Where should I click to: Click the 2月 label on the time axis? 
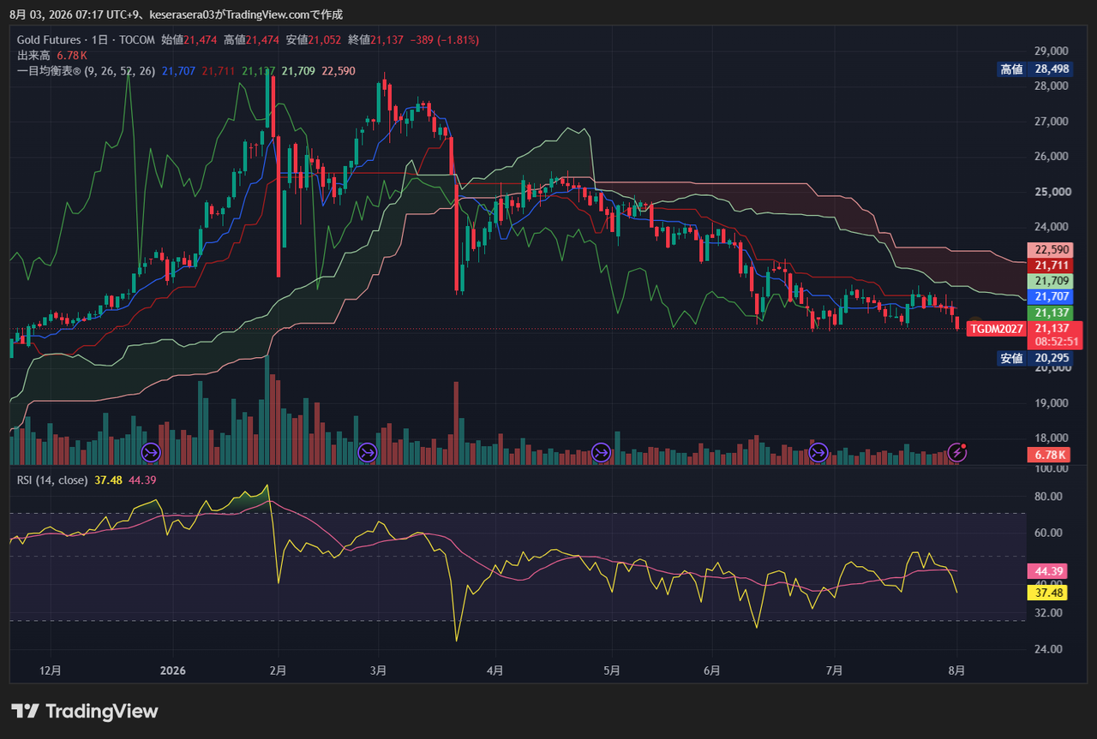(x=278, y=670)
